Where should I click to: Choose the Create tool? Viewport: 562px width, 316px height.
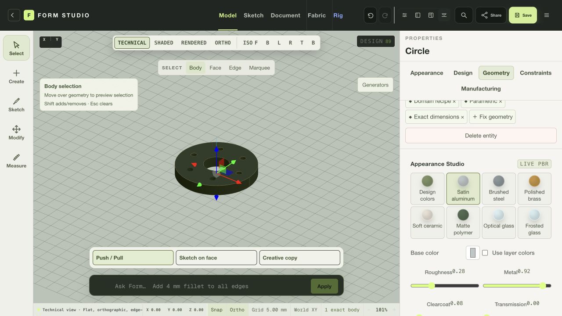tap(16, 76)
